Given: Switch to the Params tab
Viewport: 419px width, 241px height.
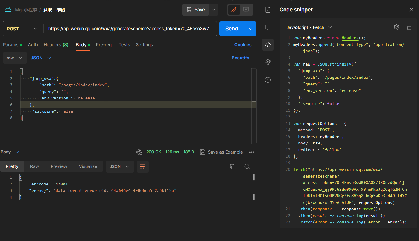Looking at the screenshot, I should click(12, 45).
